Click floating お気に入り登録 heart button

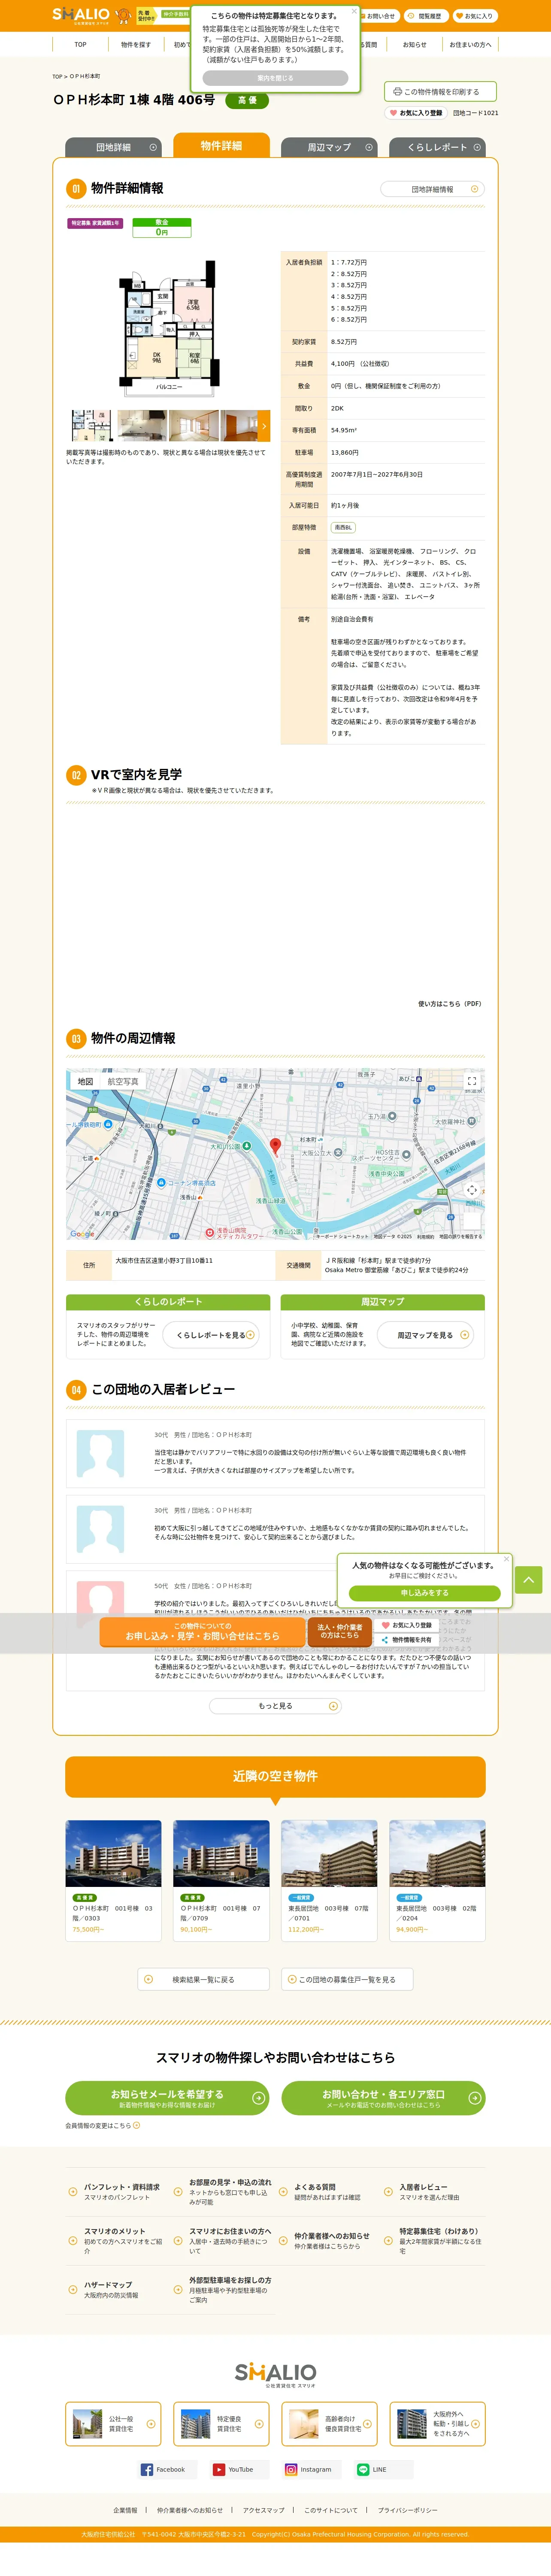pyautogui.click(x=407, y=1625)
